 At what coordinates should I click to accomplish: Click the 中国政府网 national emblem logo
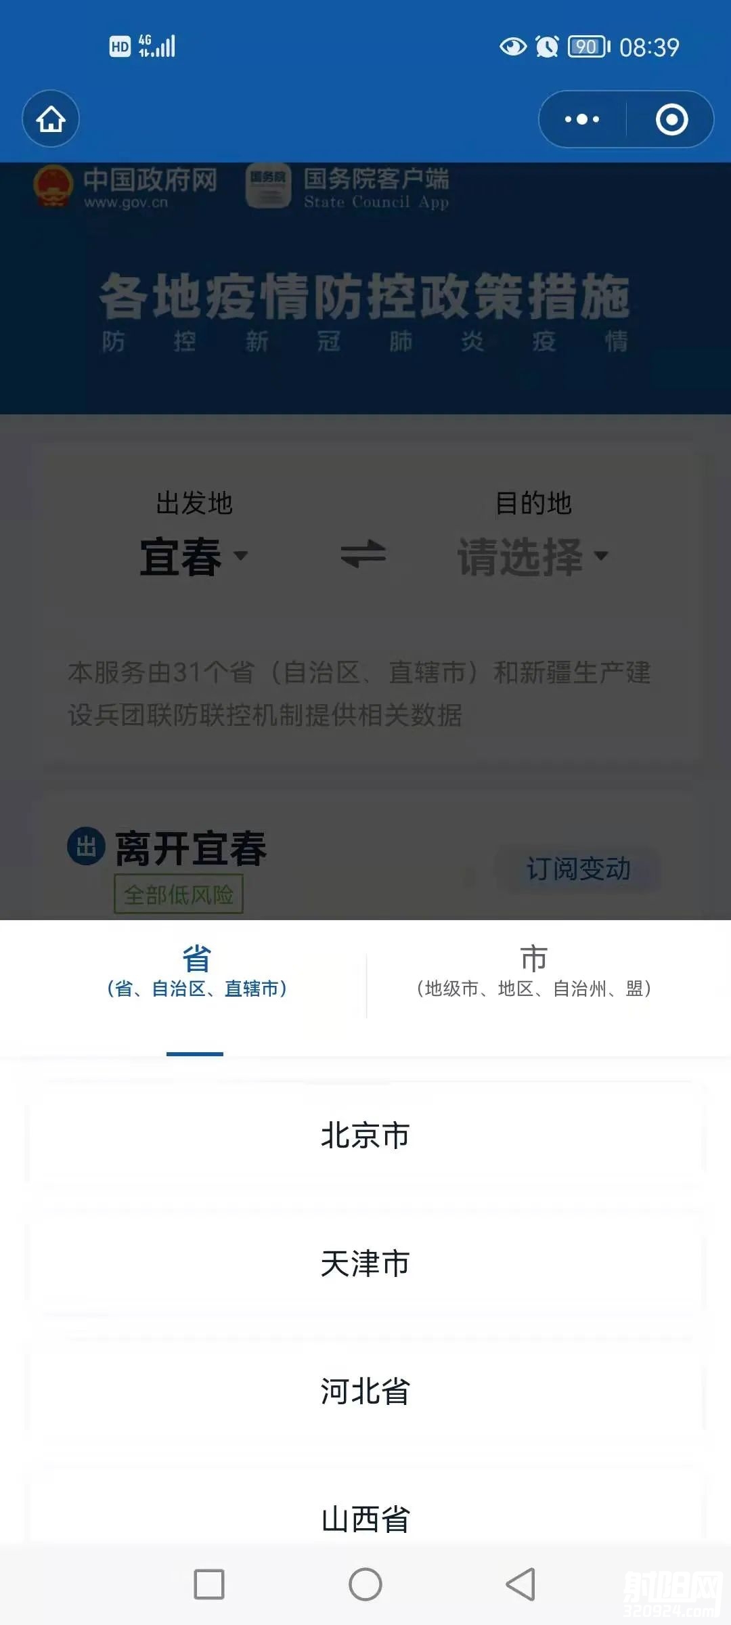point(53,186)
